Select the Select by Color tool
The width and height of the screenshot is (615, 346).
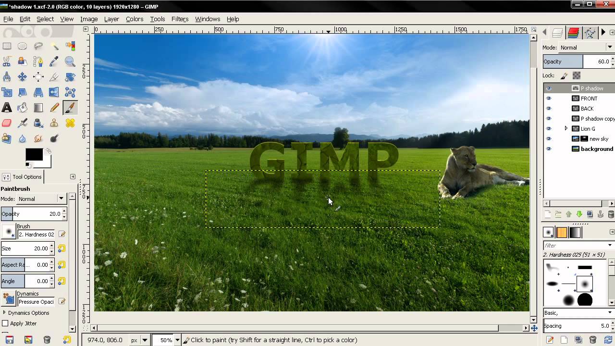pos(70,46)
